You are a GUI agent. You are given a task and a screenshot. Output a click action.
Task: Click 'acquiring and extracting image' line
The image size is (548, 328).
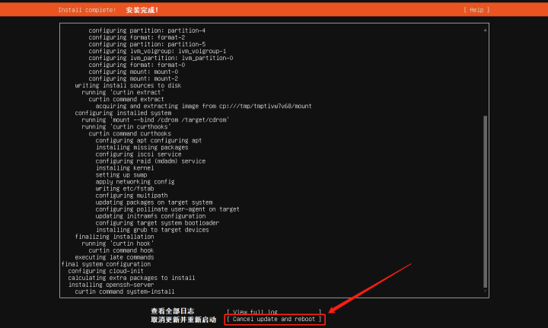pyautogui.click(x=203, y=106)
